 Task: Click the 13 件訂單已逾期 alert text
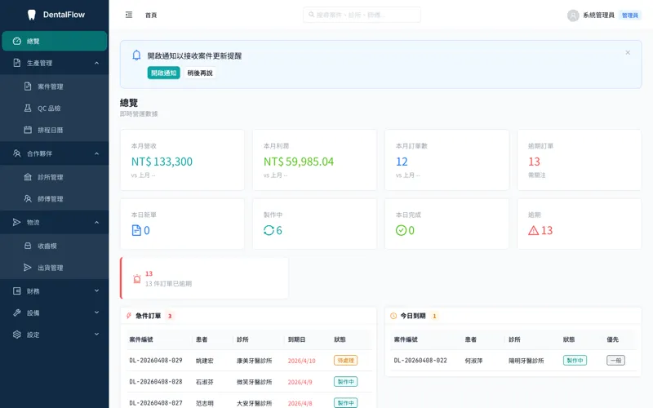pyautogui.click(x=168, y=283)
